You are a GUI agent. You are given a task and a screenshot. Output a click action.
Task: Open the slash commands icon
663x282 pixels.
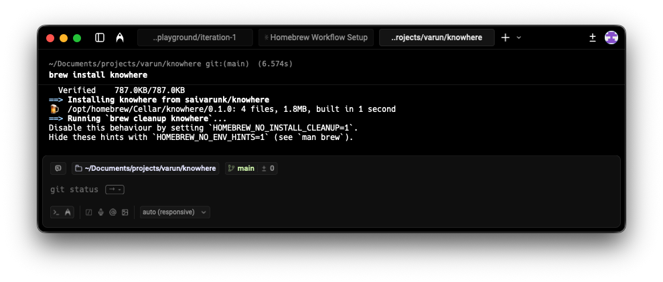pyautogui.click(x=89, y=212)
